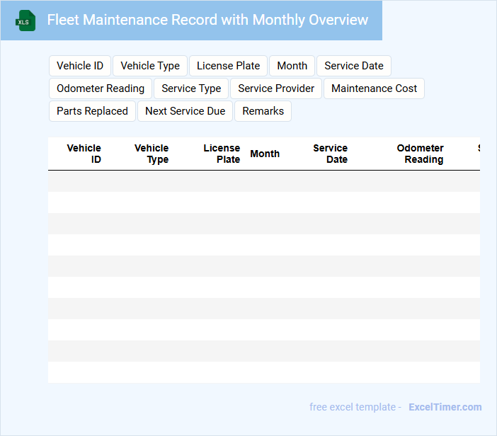Choose the Maintenance Cost tag
This screenshot has width=497, height=436.
(x=374, y=88)
